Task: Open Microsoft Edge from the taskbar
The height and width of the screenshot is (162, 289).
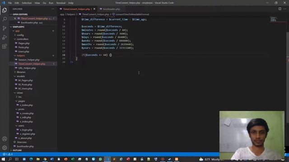Action: [x=31, y=159]
